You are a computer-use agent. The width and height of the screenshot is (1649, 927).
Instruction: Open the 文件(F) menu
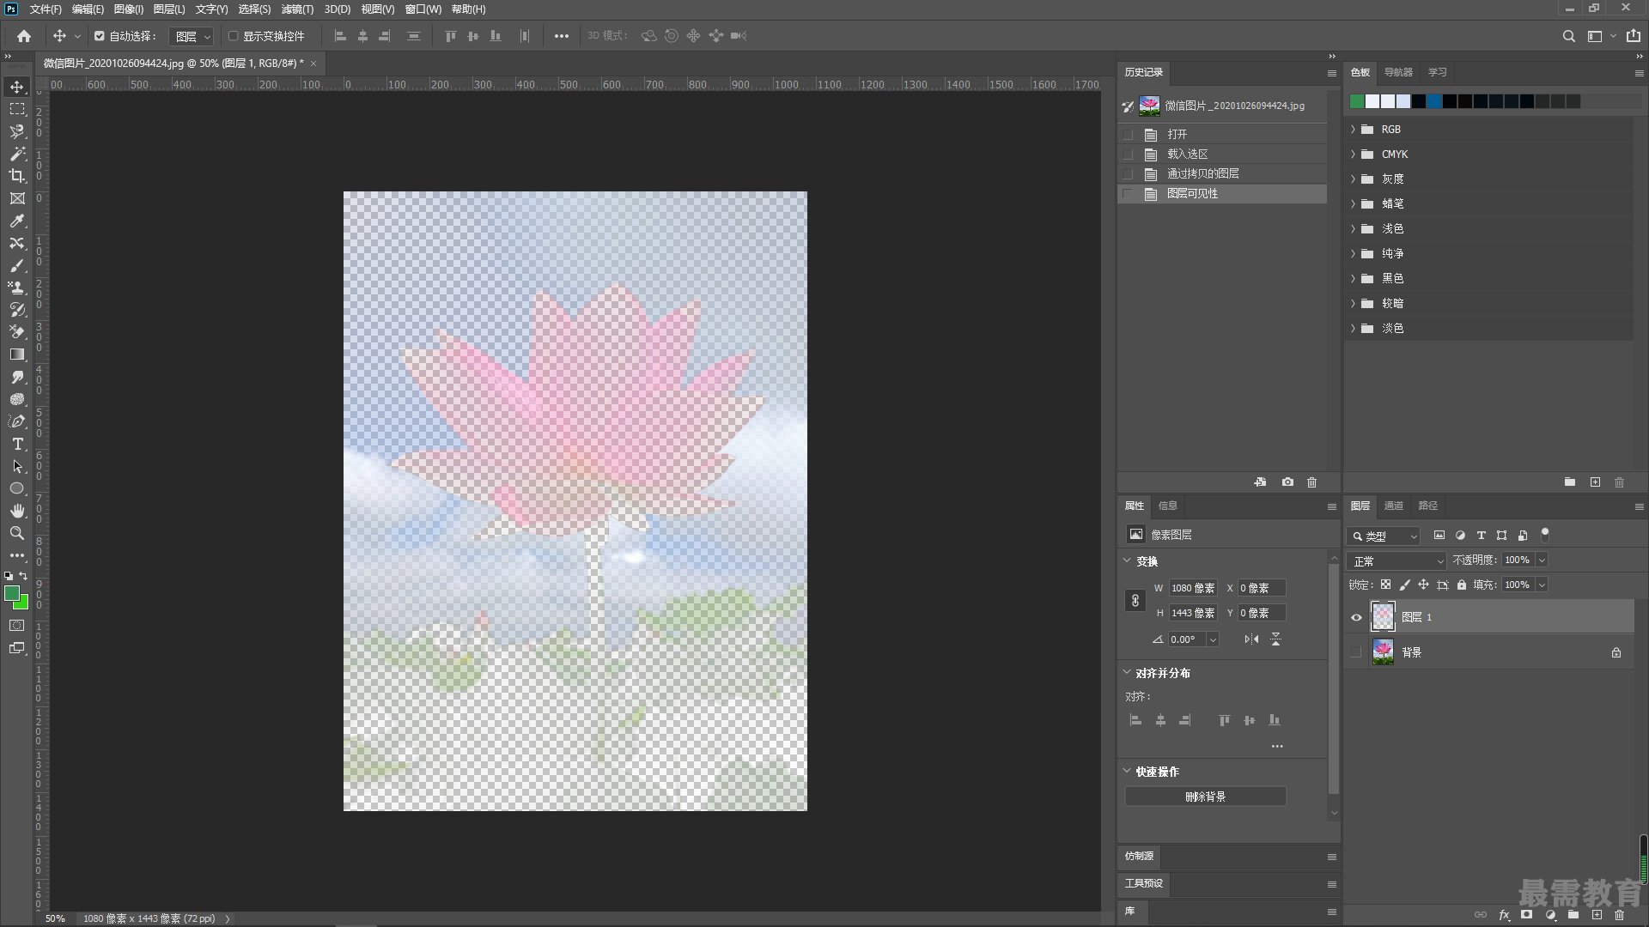point(45,9)
